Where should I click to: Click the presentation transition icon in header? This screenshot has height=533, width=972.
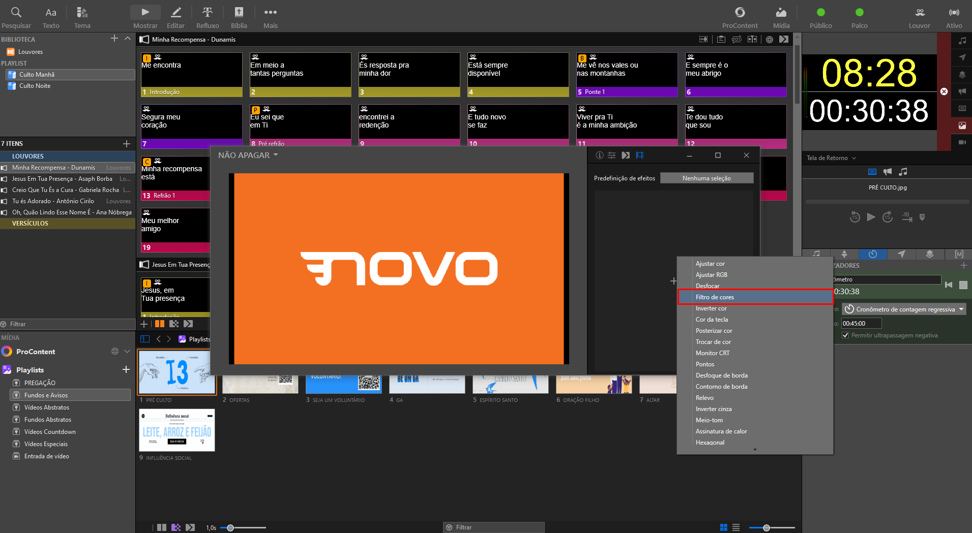point(783,39)
